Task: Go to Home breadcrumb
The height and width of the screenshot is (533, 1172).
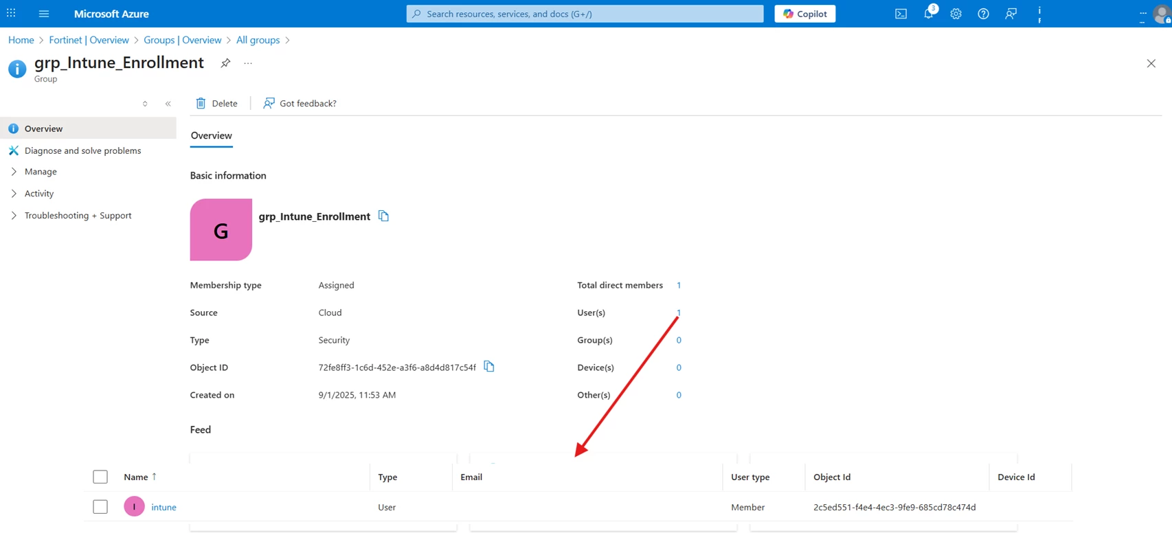Action: pyautogui.click(x=21, y=40)
